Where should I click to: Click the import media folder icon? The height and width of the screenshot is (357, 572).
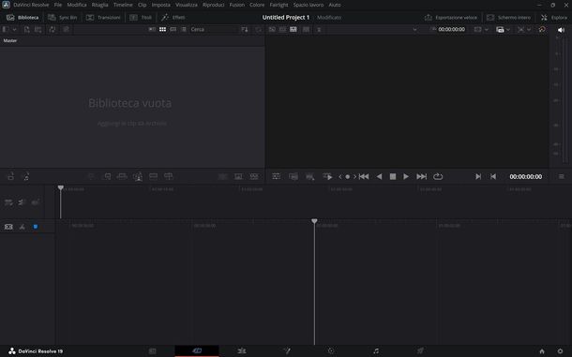click(x=38, y=30)
